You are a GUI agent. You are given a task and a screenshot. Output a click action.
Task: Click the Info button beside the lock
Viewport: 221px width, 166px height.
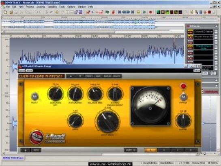36,150
